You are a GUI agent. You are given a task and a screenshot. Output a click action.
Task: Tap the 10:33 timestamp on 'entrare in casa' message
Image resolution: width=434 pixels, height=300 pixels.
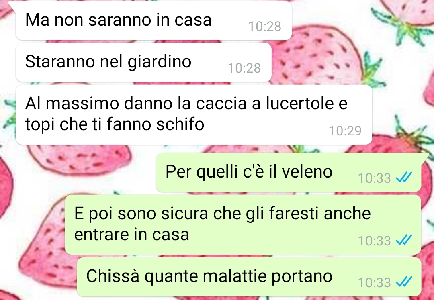coord(374,241)
